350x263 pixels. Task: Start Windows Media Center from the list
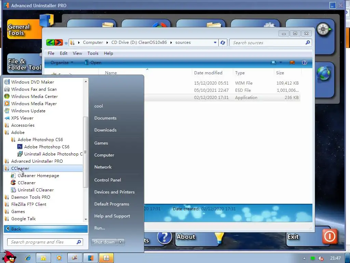coord(35,96)
